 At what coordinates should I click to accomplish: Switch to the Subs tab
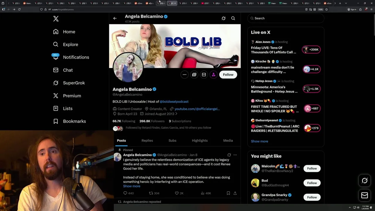(172, 141)
